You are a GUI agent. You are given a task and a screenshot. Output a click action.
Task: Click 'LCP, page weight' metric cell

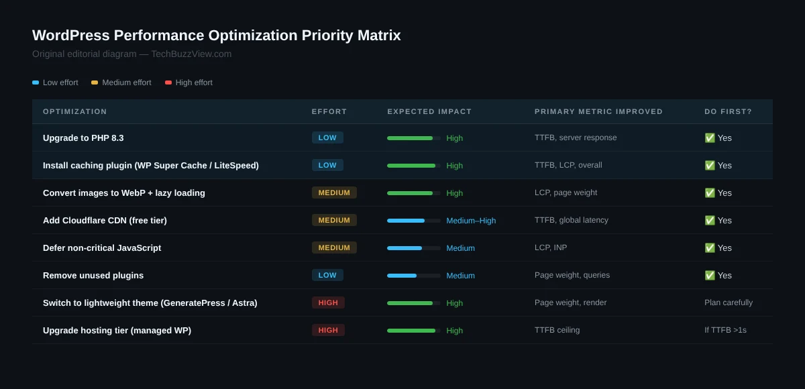coord(566,192)
